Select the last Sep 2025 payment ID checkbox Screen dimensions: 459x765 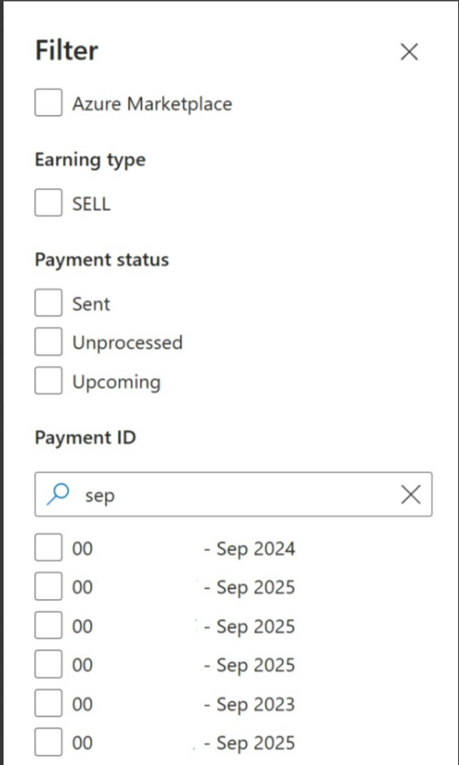(x=49, y=742)
